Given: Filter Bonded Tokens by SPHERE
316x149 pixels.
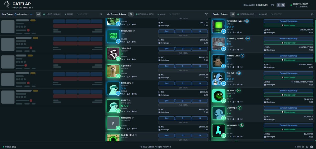Looking at the screenshot, I should point(276,14).
